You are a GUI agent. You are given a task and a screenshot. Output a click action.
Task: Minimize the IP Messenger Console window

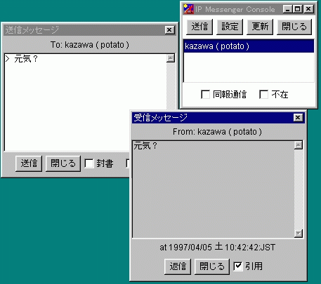pos(287,9)
